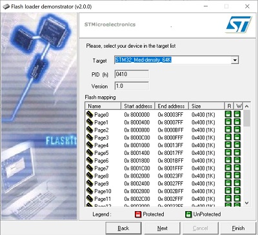Viewport: 258px width, 235px height.
Task: Sort by Size column header
Action: (206, 106)
